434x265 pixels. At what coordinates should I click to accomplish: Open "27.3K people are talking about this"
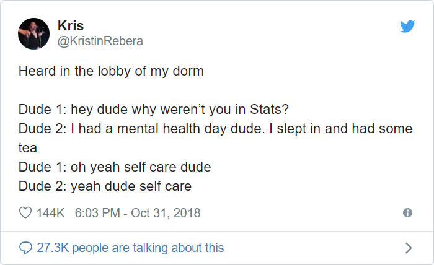(130, 248)
